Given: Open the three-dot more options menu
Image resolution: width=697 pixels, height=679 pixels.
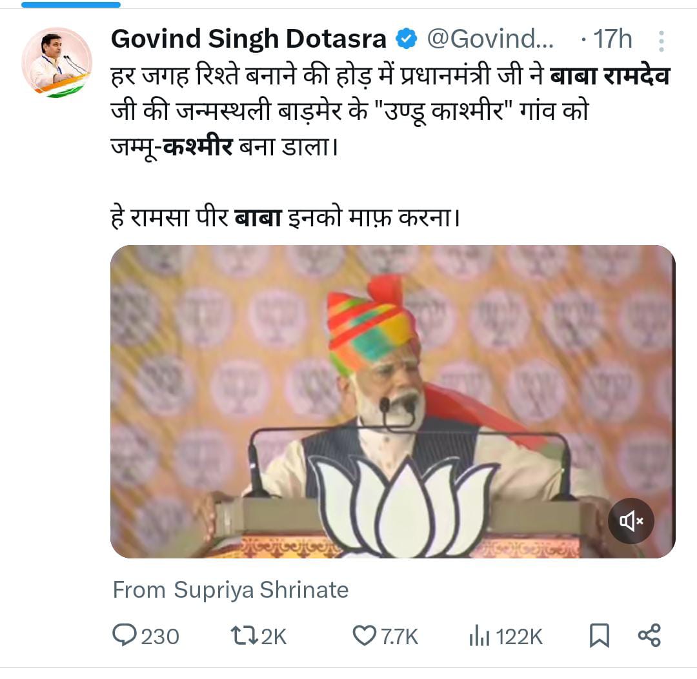Looking at the screenshot, I should click(661, 41).
